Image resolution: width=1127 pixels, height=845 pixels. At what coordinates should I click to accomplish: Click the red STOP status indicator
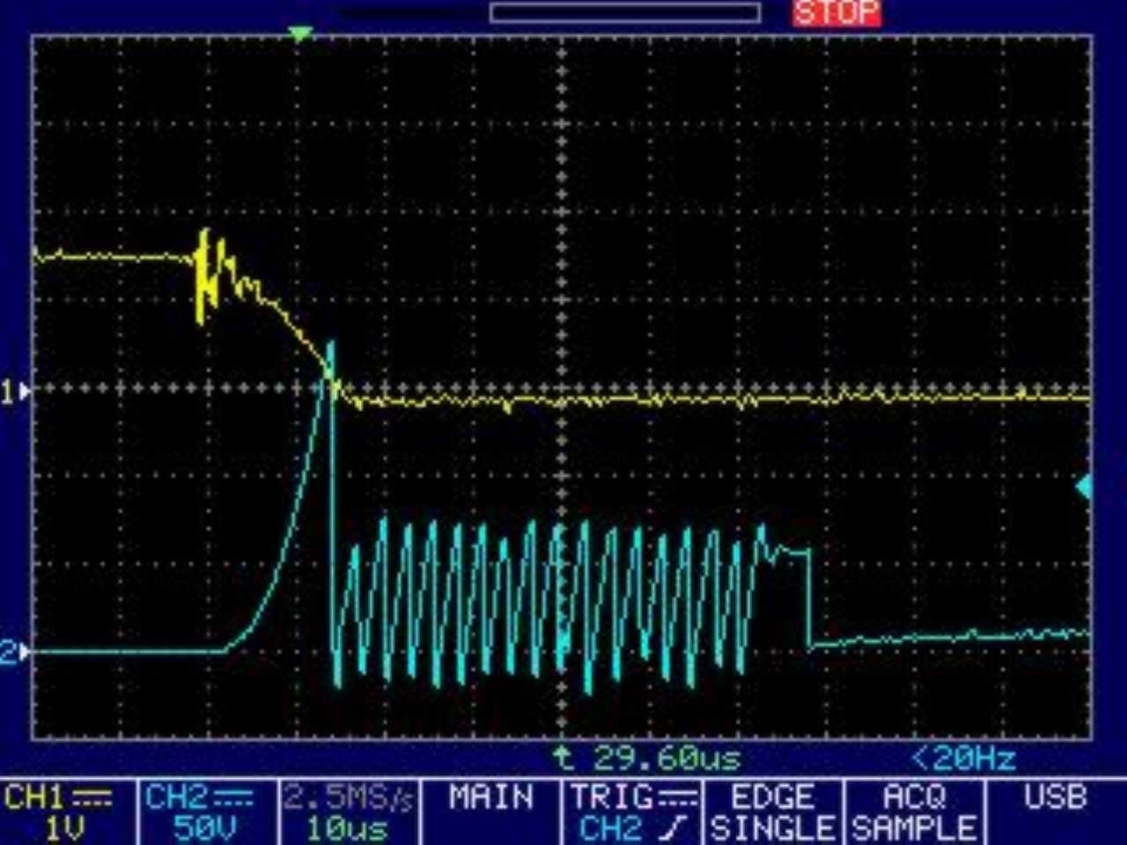[836, 13]
